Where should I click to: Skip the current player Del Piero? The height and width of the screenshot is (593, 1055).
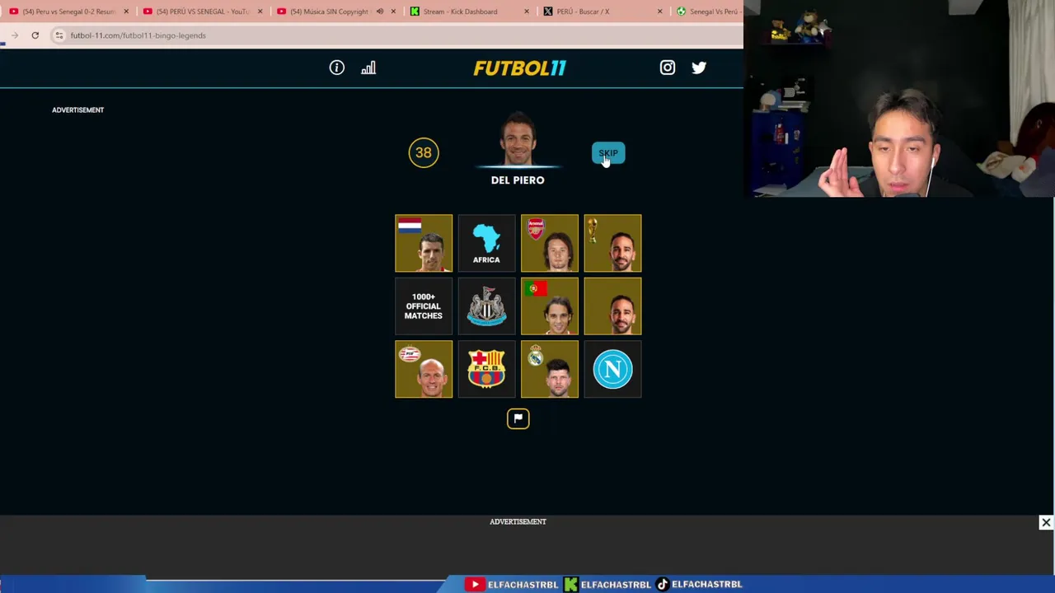pyautogui.click(x=608, y=153)
